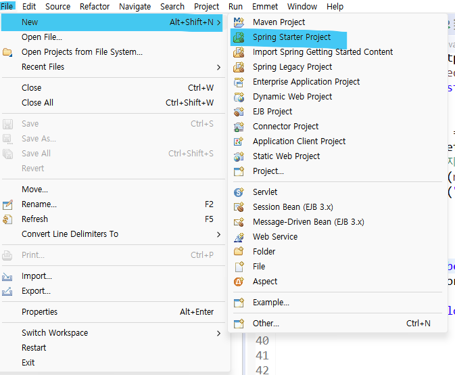The height and width of the screenshot is (375, 455).
Task: Expand the Recent Files submenu arrow
Action: point(219,67)
